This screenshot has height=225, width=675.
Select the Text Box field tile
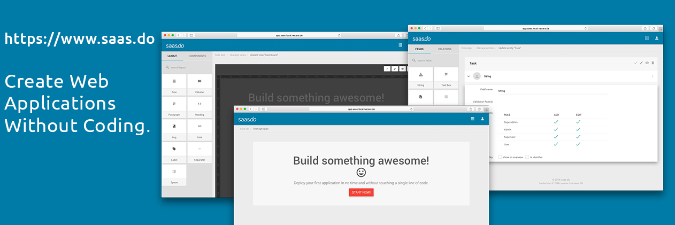[446, 78]
